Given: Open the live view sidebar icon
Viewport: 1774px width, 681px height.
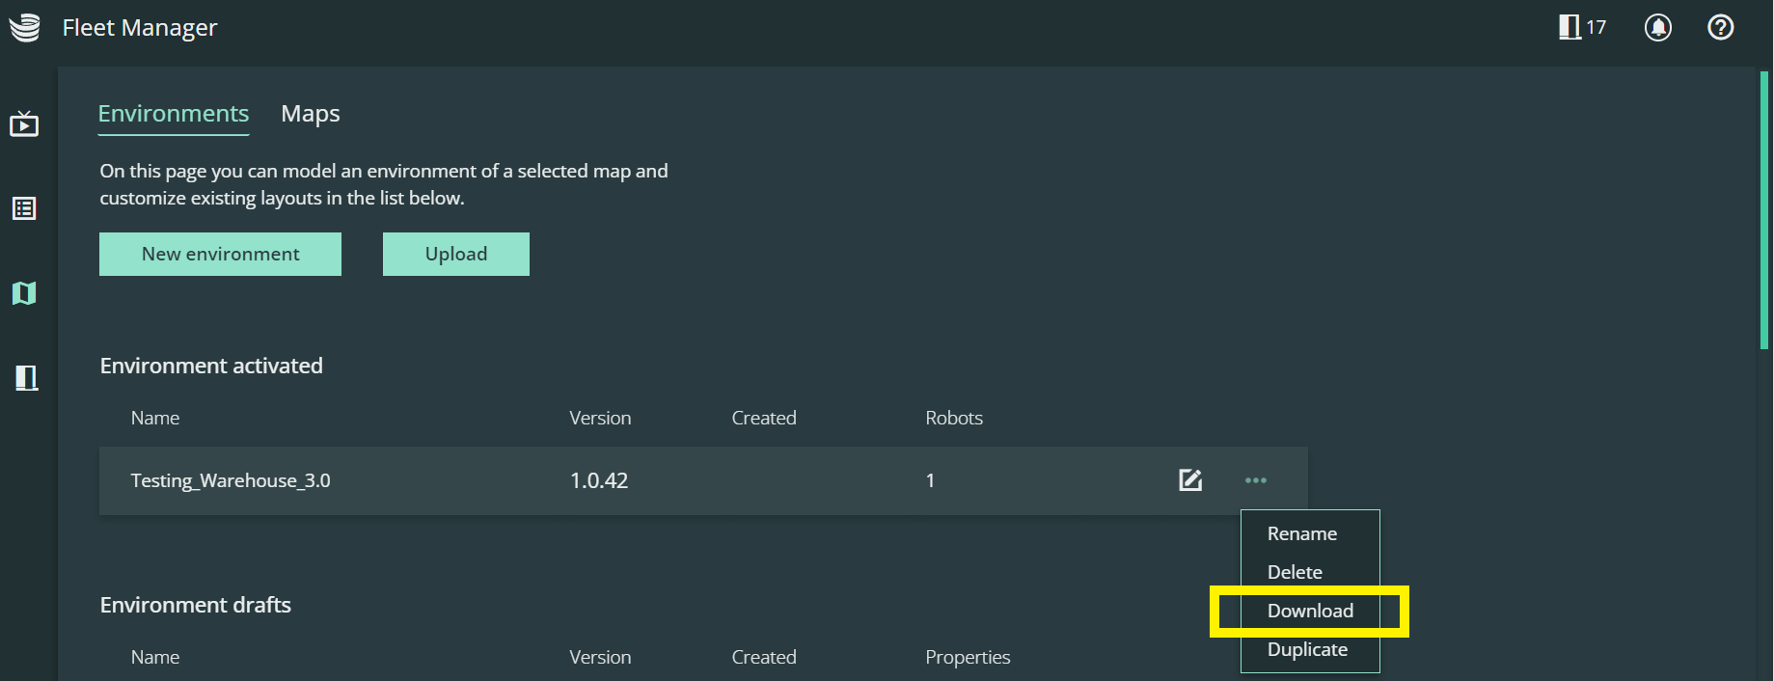Looking at the screenshot, I should tap(24, 123).
